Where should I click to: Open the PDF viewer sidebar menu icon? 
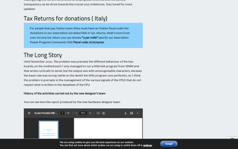[29, 113]
